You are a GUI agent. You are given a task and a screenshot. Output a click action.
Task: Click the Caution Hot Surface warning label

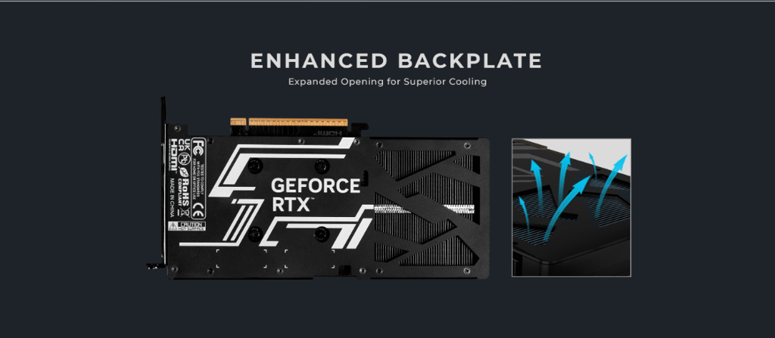click(x=187, y=226)
